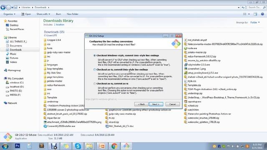Click Explorer forward navigation arrow
The width and height of the screenshot is (267, 150).
[8, 7]
